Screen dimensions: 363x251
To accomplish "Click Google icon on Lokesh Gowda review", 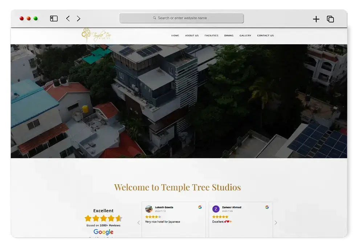I will click(x=200, y=207).
